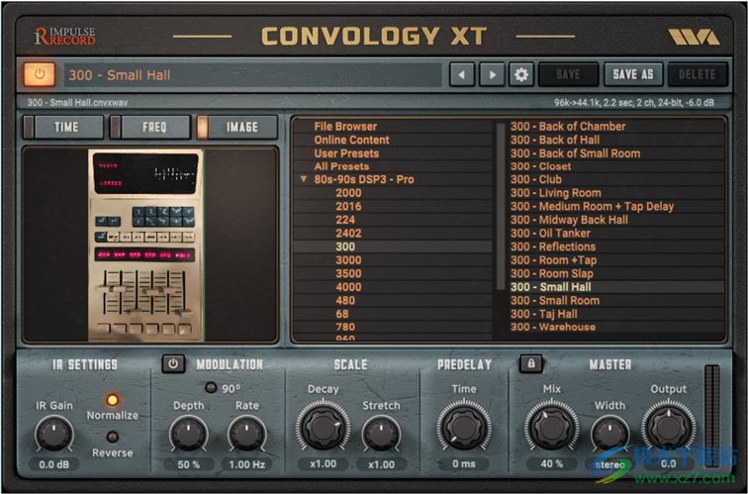
Task: Open the settings gear menu
Action: pyautogui.click(x=520, y=74)
